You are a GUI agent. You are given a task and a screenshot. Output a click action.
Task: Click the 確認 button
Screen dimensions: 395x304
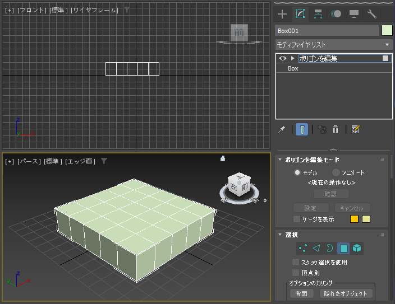click(x=331, y=194)
